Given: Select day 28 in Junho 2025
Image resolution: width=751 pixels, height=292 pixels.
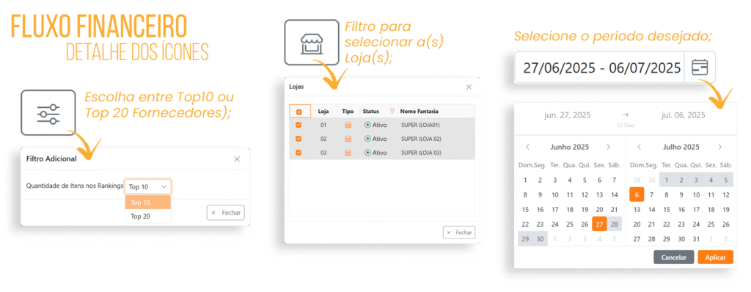Looking at the screenshot, I should [615, 224].
